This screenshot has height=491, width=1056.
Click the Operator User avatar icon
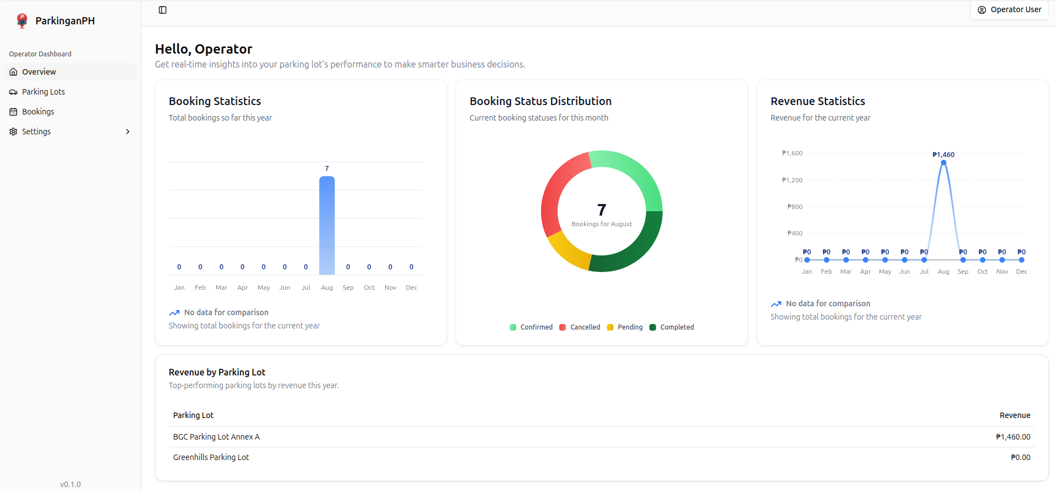[982, 10]
